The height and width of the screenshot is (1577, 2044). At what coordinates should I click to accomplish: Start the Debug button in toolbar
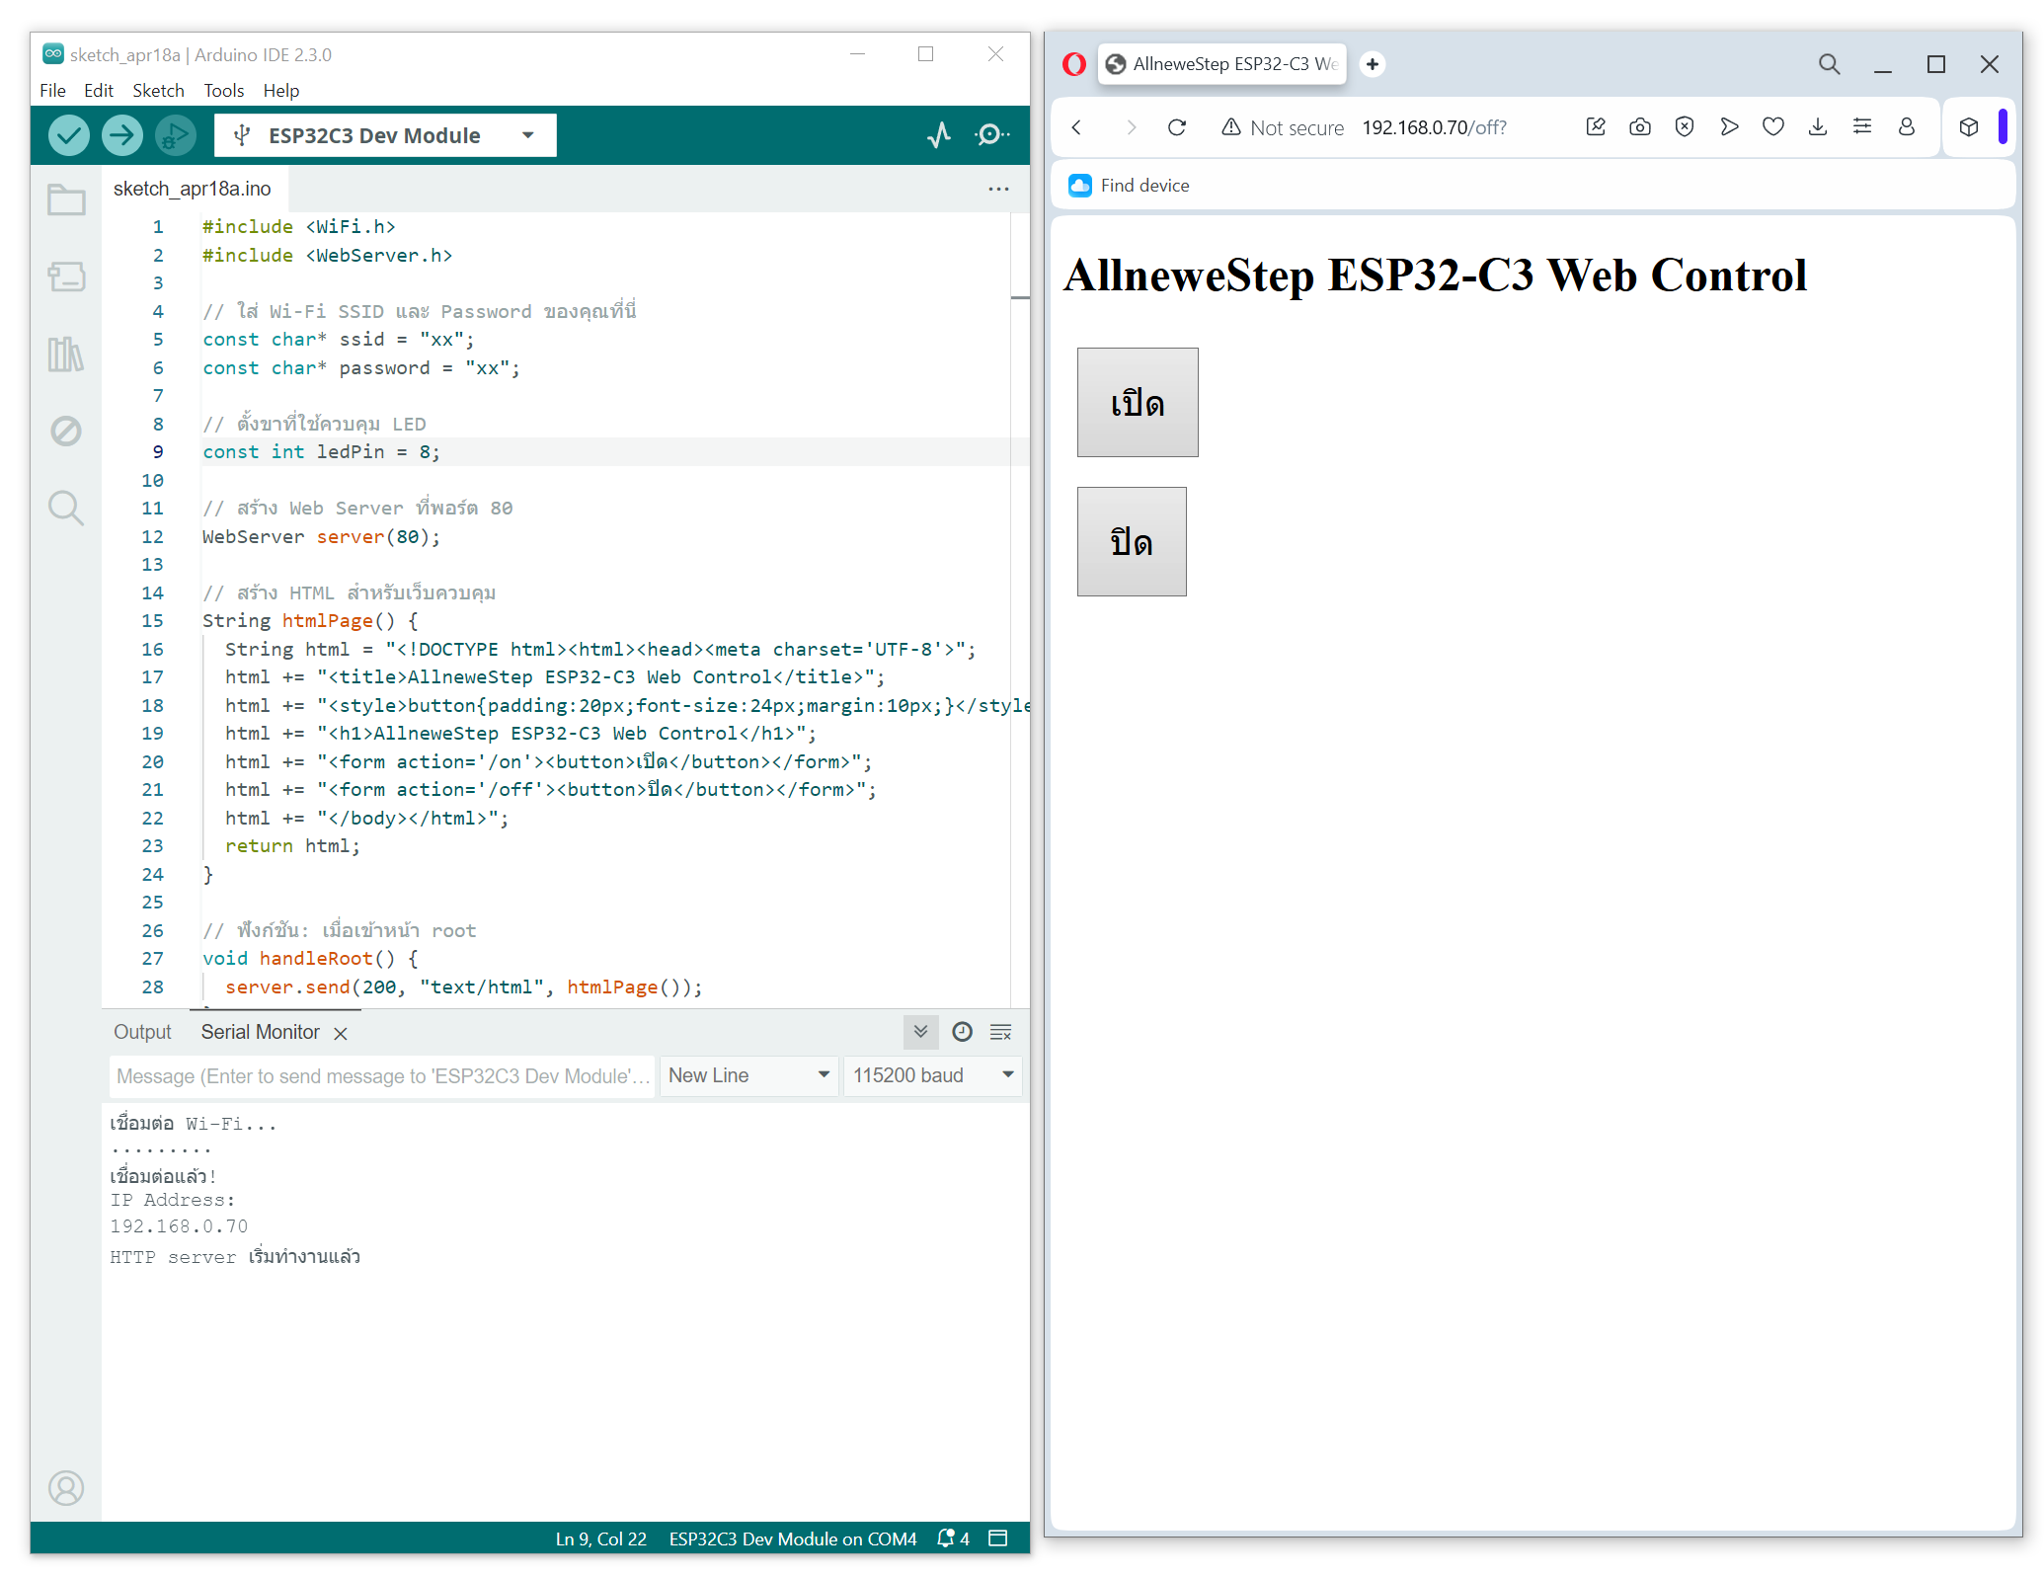176,135
